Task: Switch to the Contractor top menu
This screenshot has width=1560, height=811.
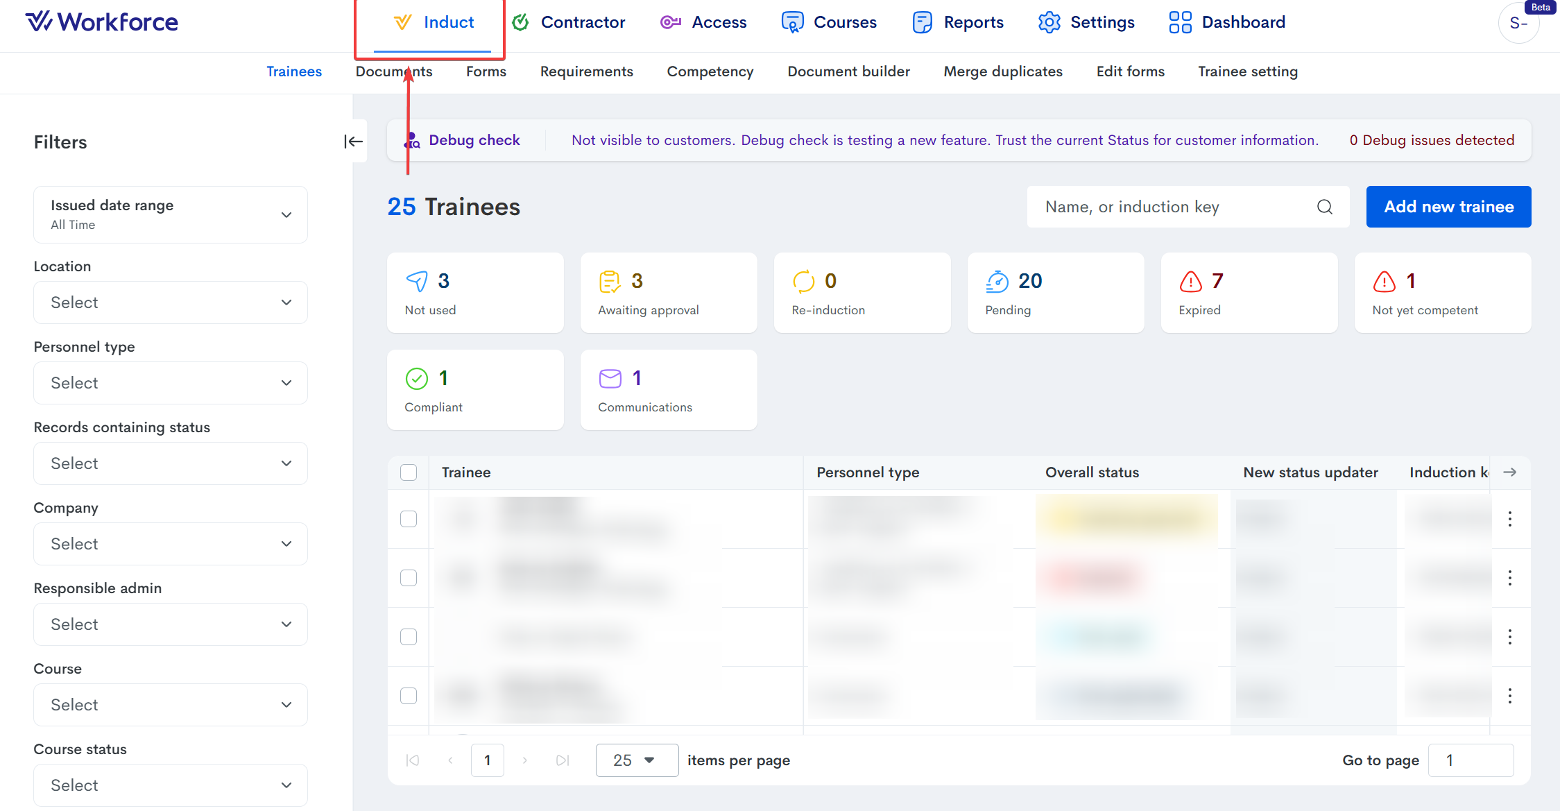Action: 569,22
